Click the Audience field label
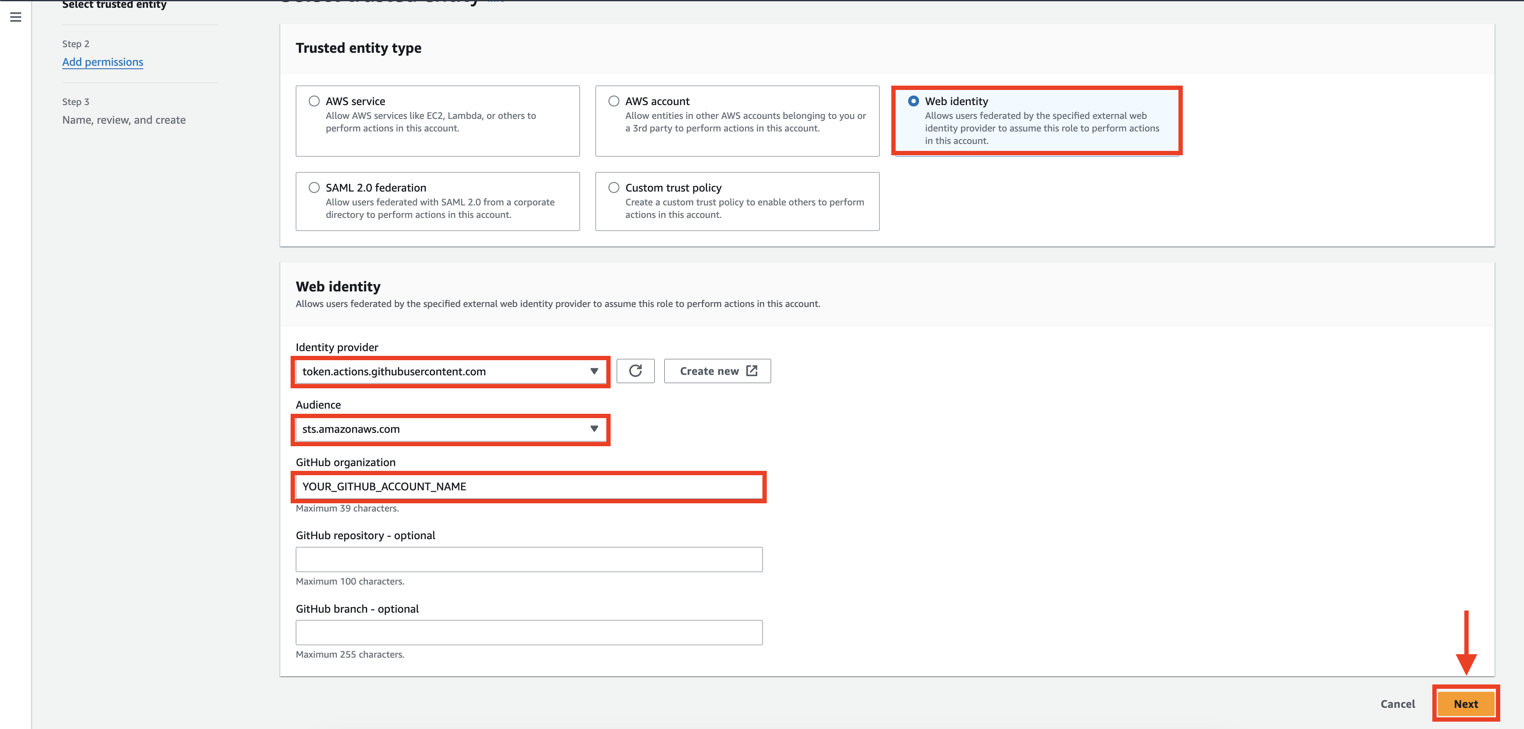 pos(318,405)
